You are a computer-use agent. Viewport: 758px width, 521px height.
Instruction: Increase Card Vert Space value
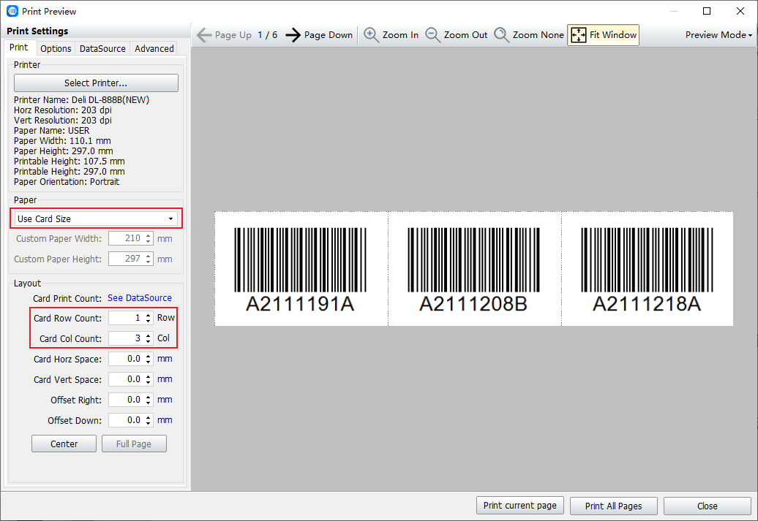click(x=149, y=376)
